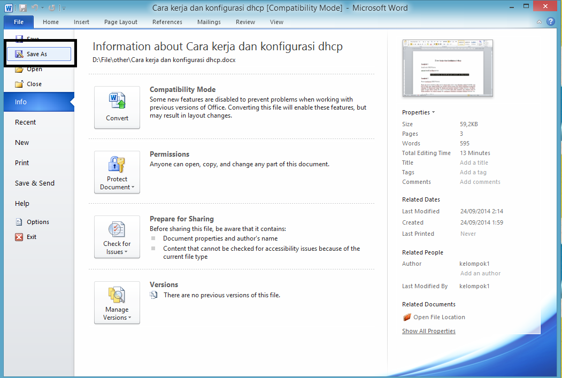The width and height of the screenshot is (562, 378).
Task: Switch to the References tab
Action: point(167,22)
